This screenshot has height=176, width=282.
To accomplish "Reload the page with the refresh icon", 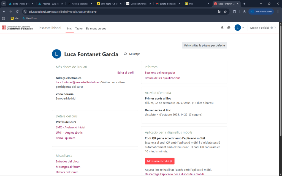I will point(17,12).
